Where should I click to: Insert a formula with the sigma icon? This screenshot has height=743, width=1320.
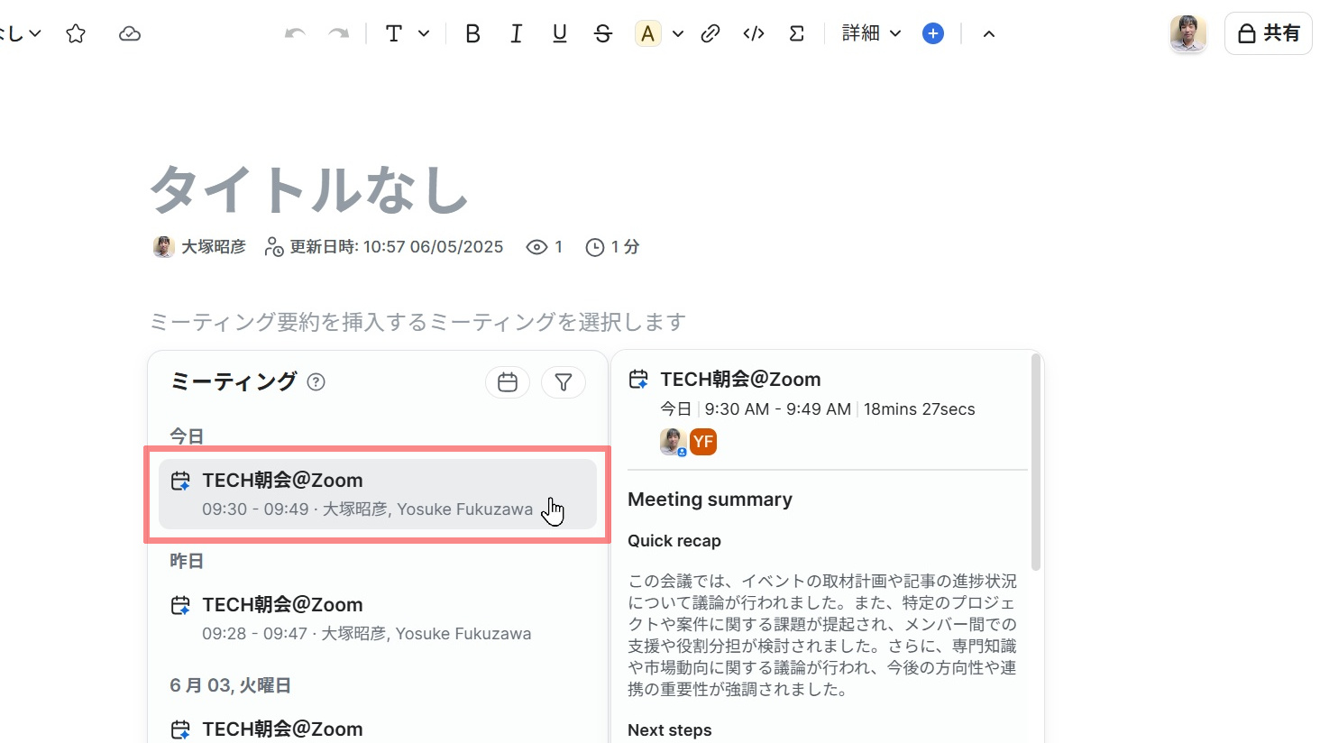[x=797, y=33]
